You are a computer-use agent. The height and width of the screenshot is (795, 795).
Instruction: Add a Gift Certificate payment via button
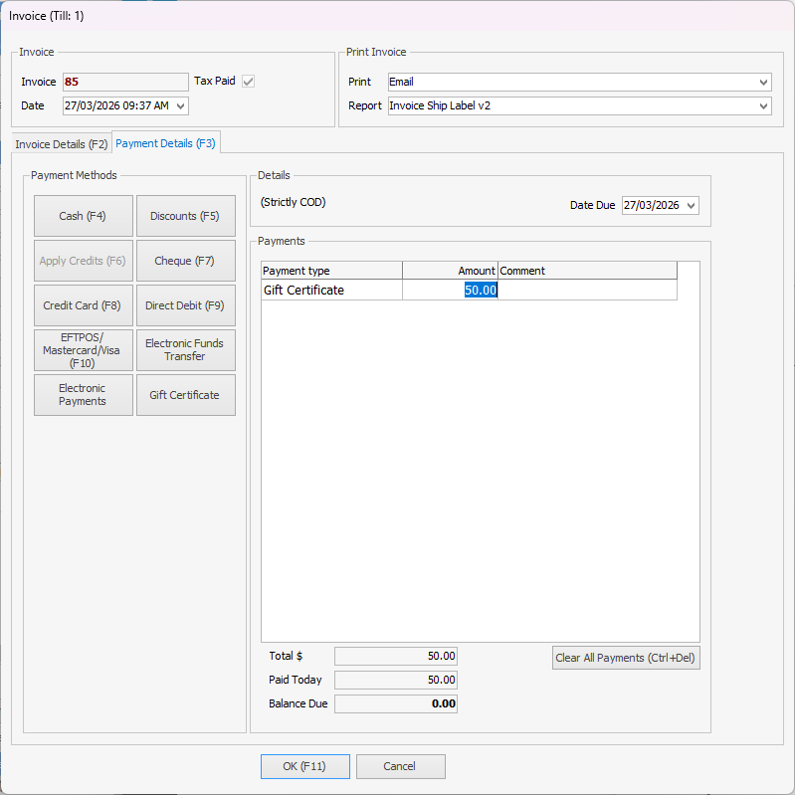[185, 395]
